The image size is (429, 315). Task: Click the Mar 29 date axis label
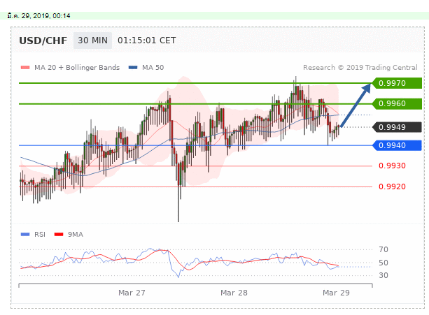(336, 293)
